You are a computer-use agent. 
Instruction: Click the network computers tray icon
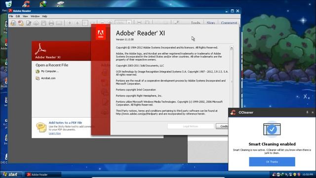click(290, 175)
